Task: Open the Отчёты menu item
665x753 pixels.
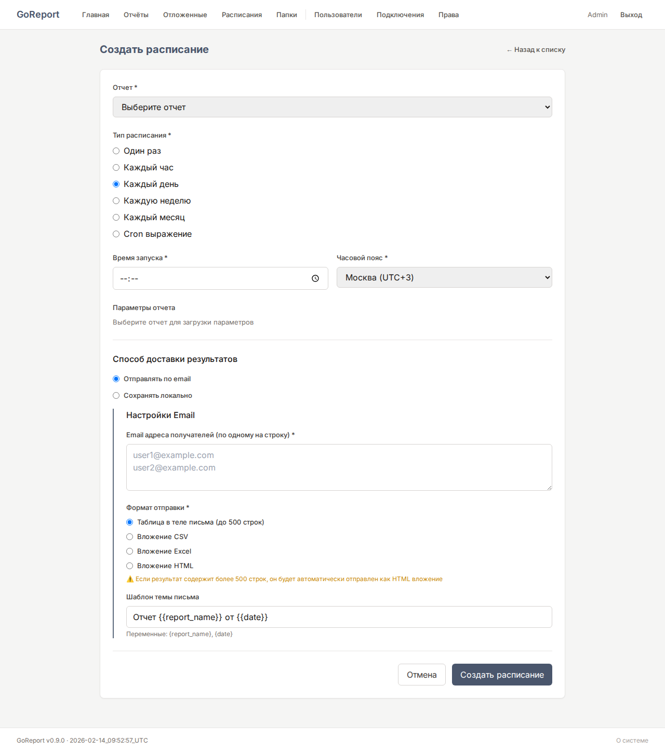Action: tap(136, 15)
